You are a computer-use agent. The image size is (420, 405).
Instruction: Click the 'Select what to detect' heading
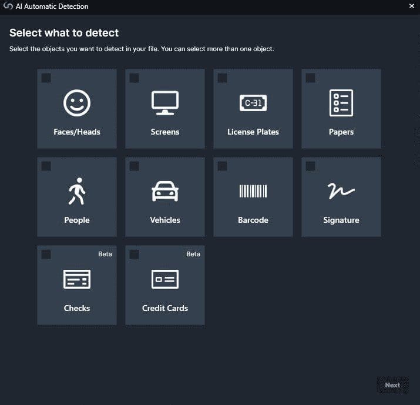point(64,33)
